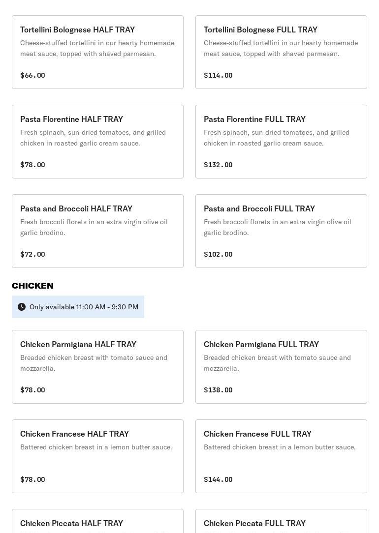Choose Pasta and Broccoli FULL TRAY
Viewport: 379px width, 533px height.
(x=281, y=231)
